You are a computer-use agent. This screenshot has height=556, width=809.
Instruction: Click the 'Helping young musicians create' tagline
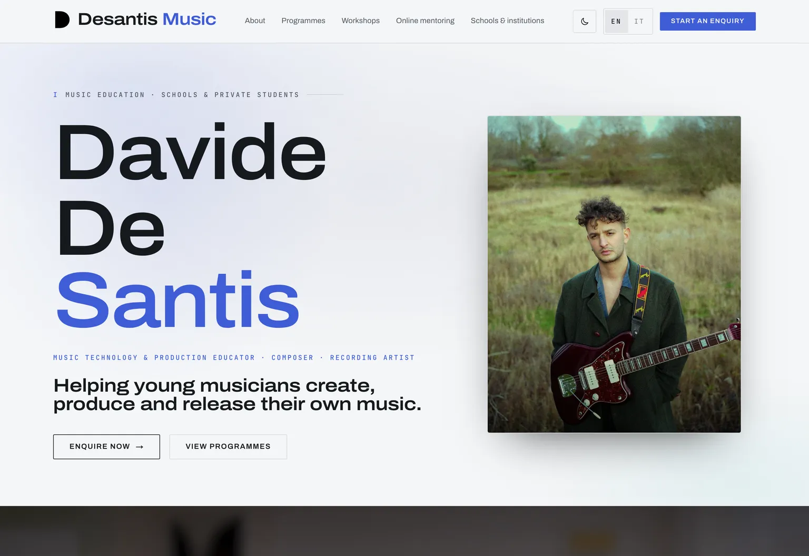[238, 394]
